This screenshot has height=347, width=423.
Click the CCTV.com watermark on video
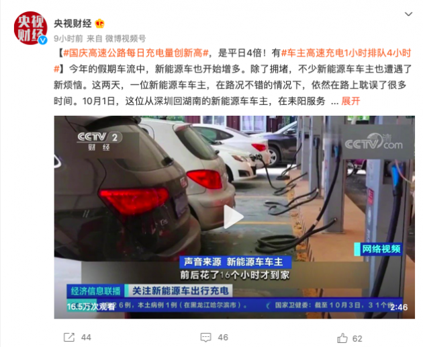(373, 142)
